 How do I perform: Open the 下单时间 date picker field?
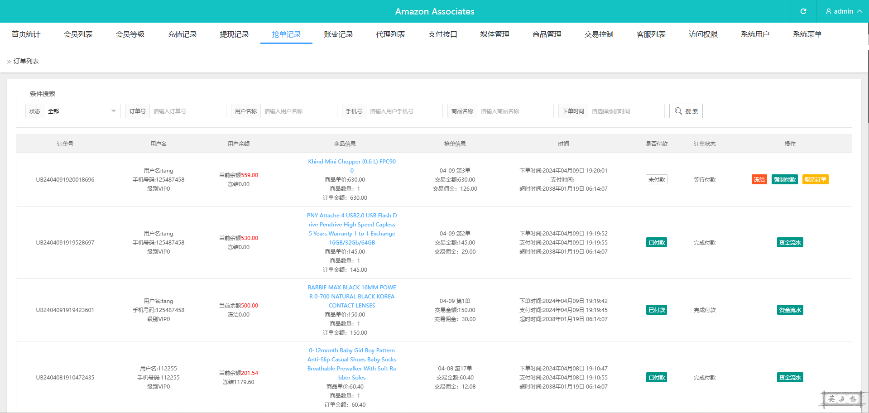(x=625, y=111)
